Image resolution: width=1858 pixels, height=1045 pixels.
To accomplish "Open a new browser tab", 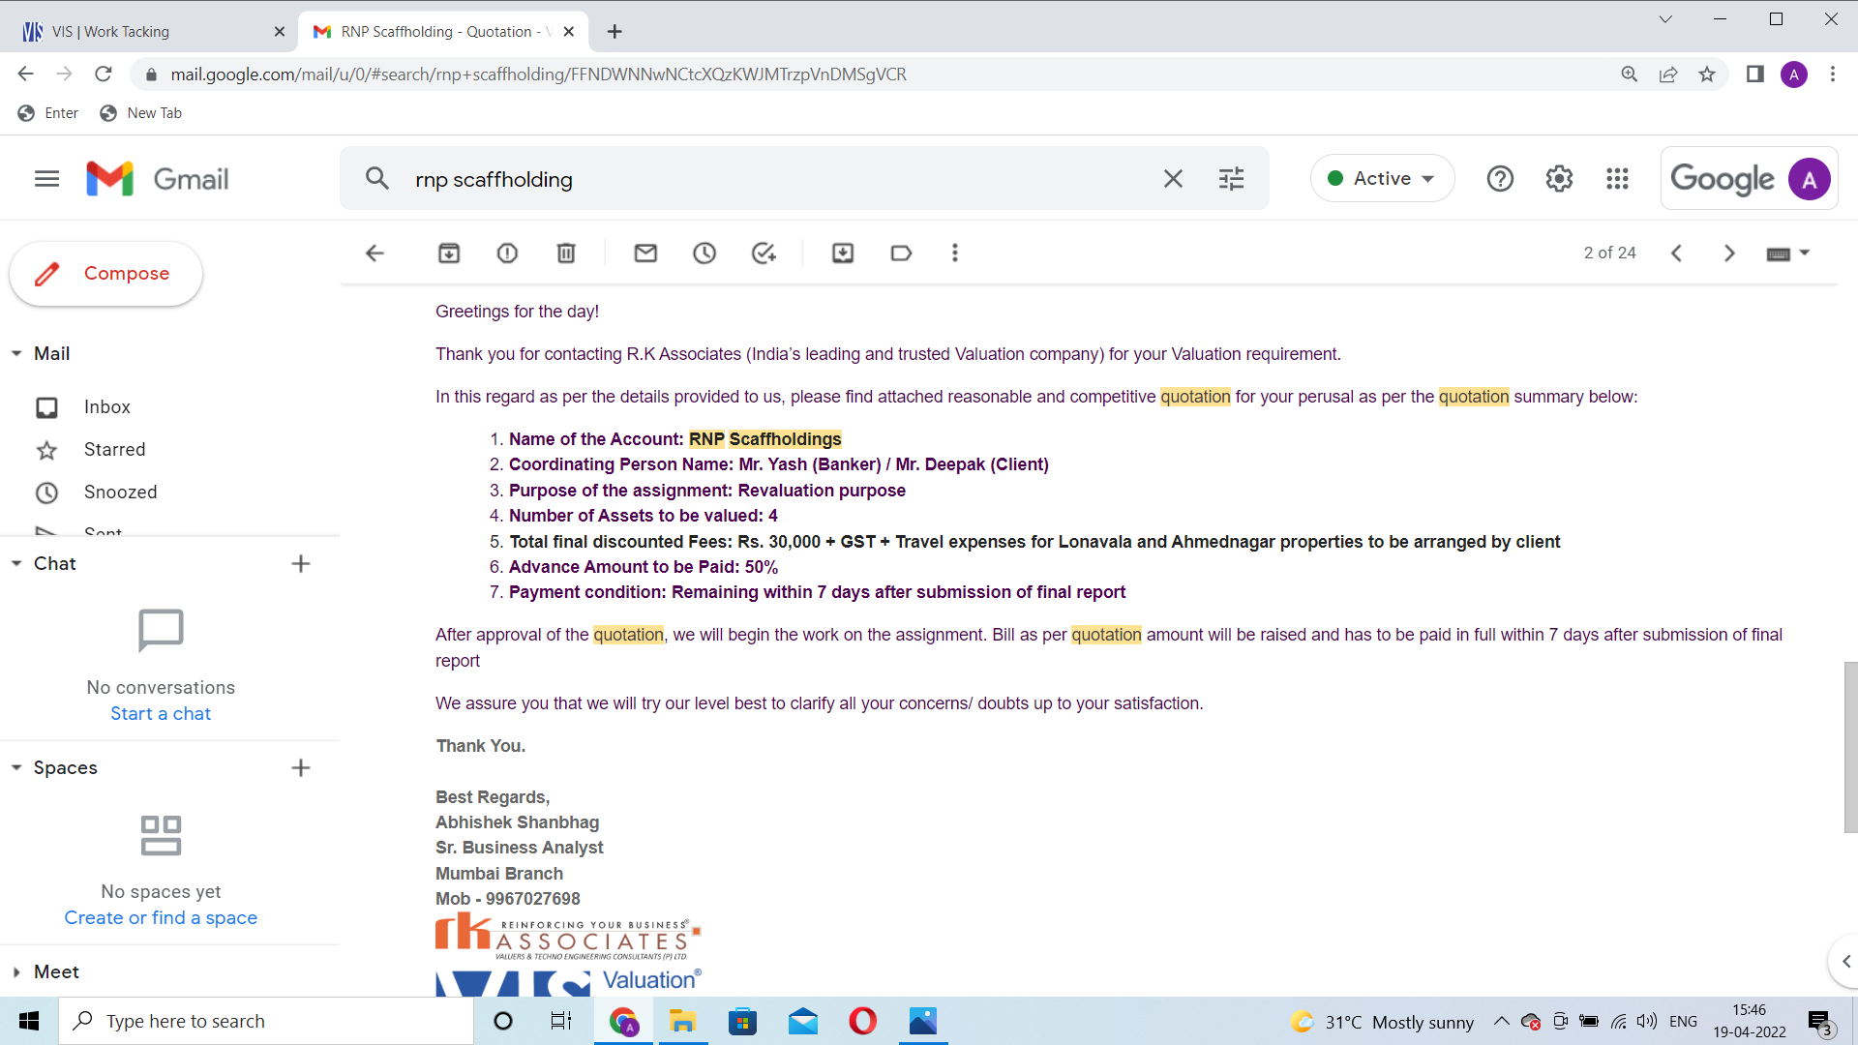I will click(614, 32).
